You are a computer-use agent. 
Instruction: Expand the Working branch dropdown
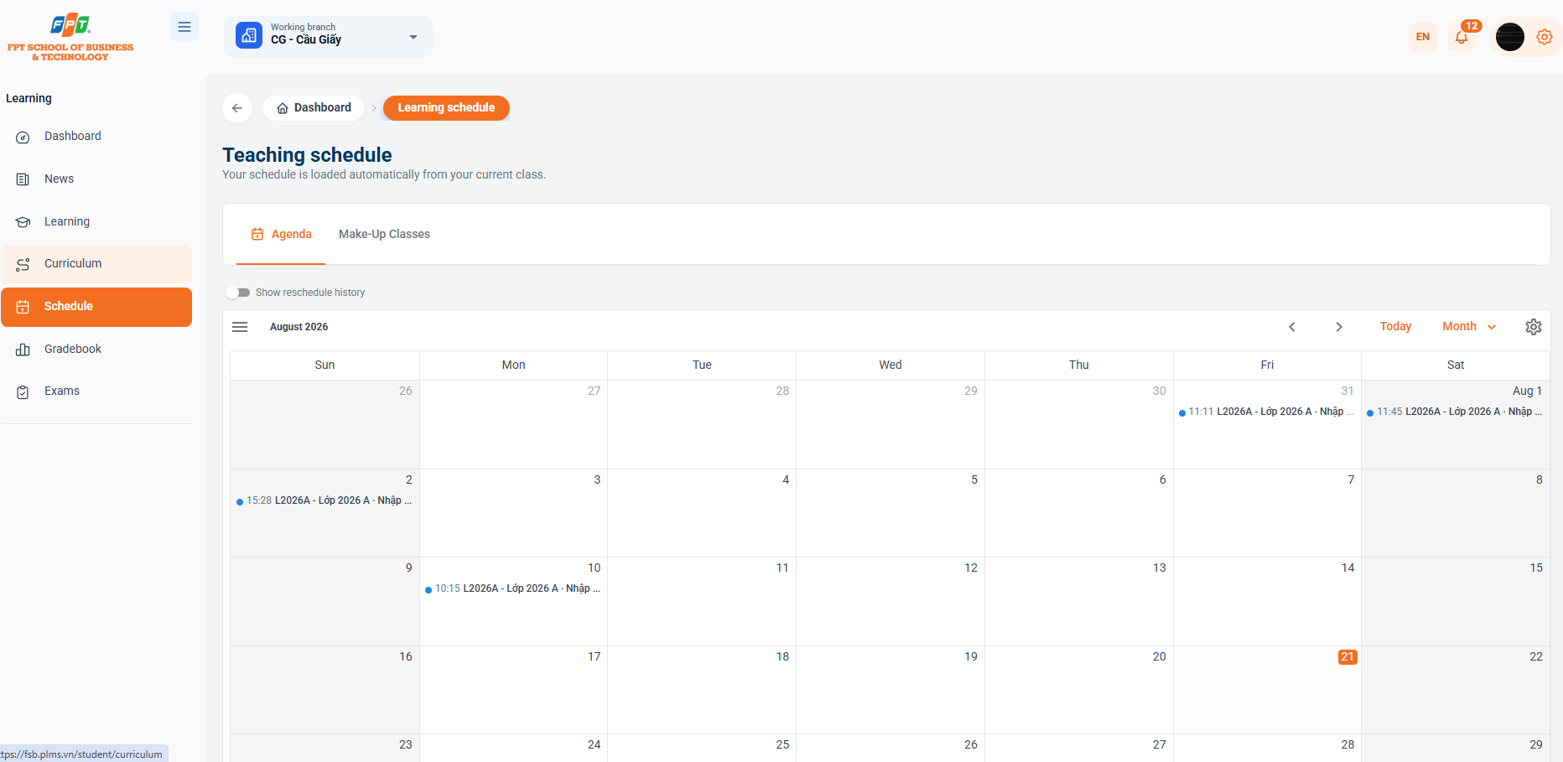[329, 37]
